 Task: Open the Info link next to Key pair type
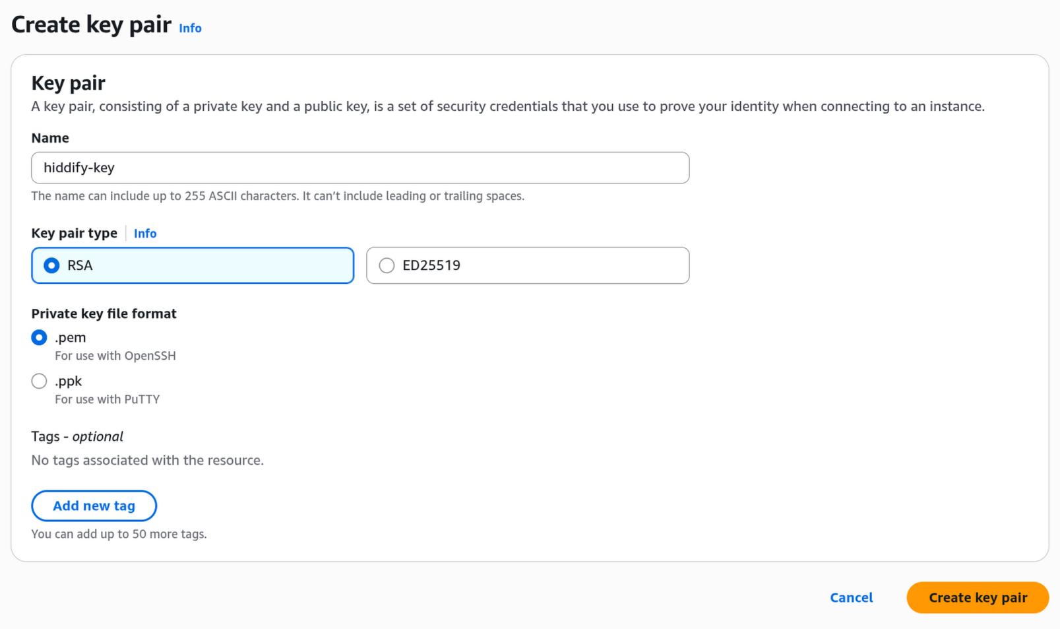tap(144, 233)
